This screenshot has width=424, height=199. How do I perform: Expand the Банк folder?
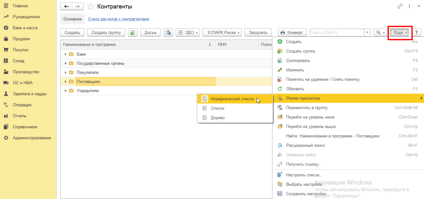(65, 54)
